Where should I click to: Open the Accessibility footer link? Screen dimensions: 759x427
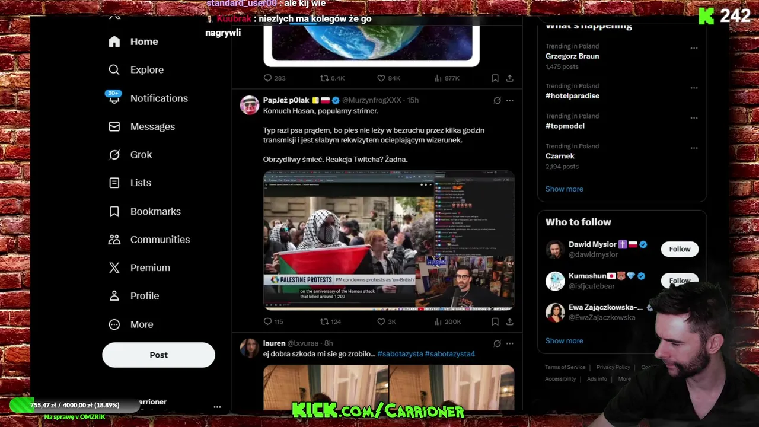pyautogui.click(x=560, y=379)
